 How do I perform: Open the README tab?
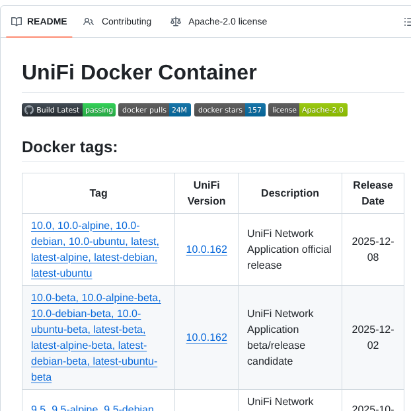(46, 21)
